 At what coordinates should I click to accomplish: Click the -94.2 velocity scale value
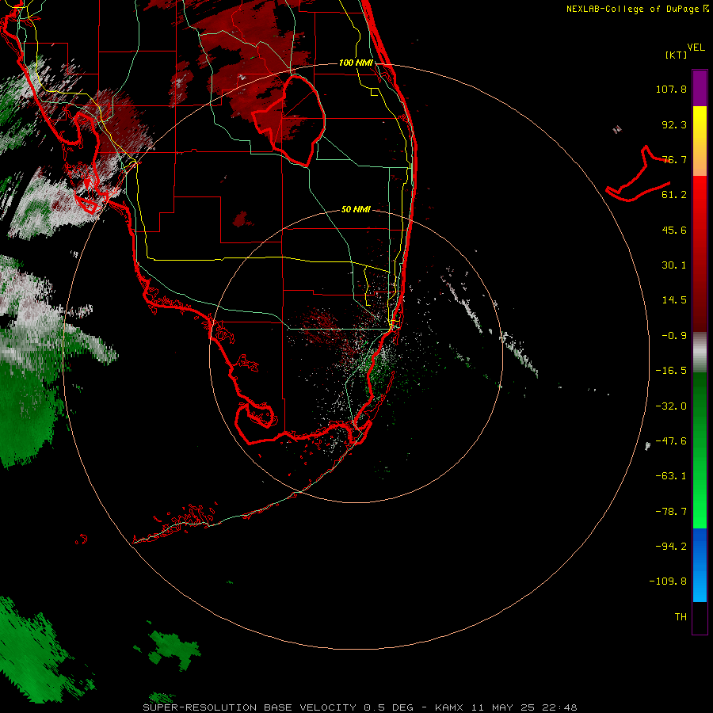tap(671, 546)
